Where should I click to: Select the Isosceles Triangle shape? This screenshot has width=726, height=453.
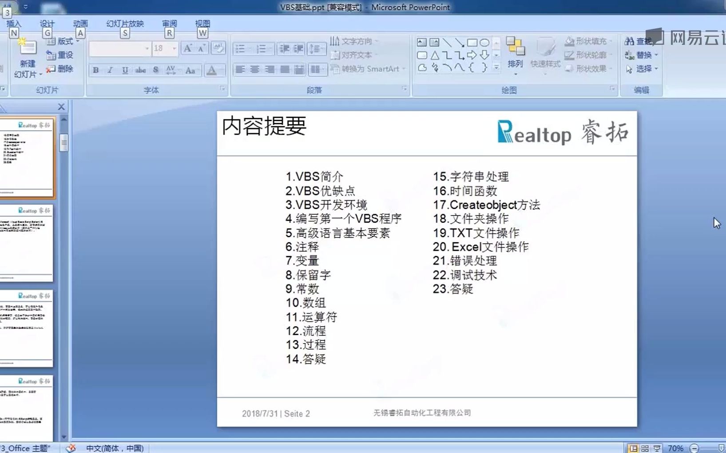click(434, 55)
